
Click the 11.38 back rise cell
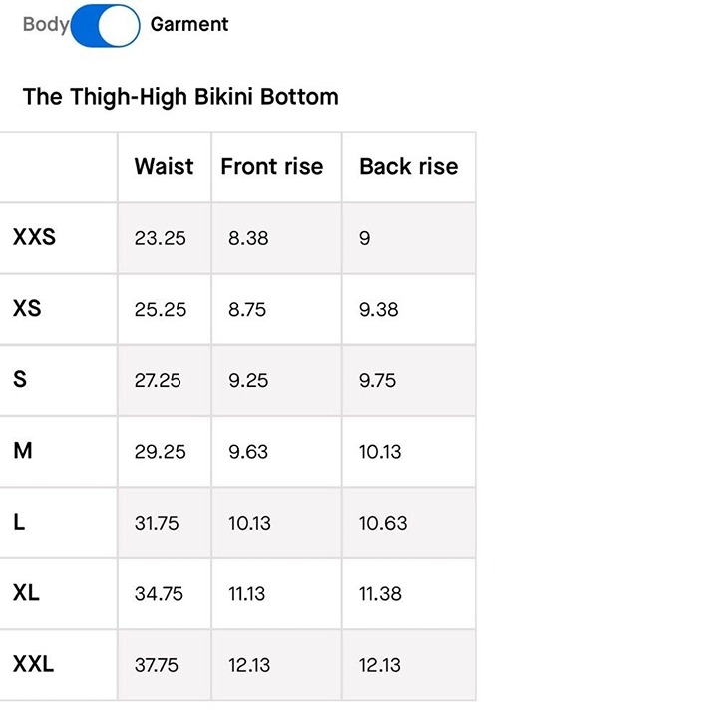380,594
